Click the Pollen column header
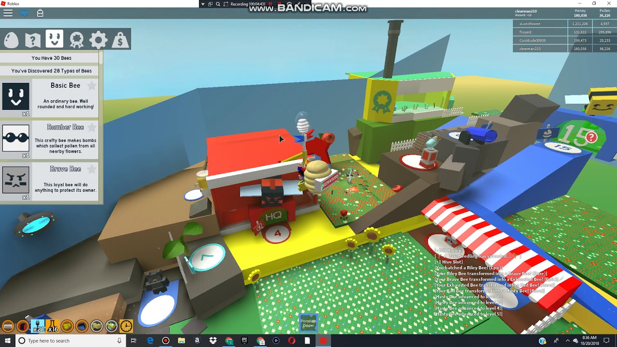Viewport: 617px width, 347px height. pos(604,11)
